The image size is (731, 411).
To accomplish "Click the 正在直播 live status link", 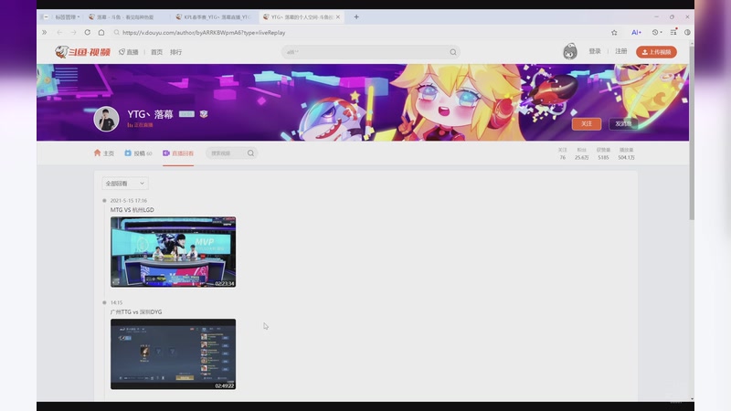I will point(141,125).
